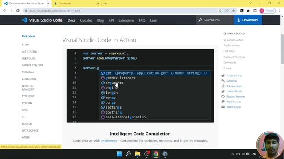Click the Watch videos link
Screen dimensions: 284x159
234,107
